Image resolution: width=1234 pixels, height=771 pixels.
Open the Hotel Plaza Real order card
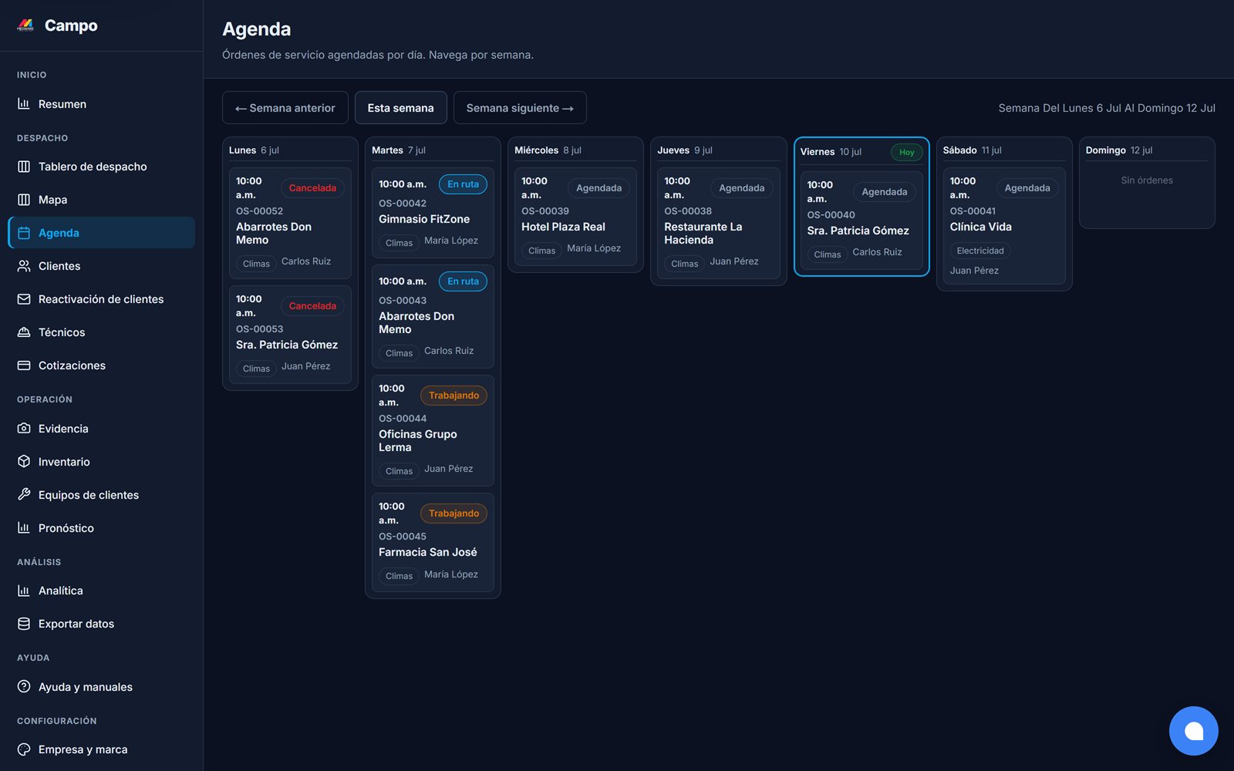tap(575, 217)
